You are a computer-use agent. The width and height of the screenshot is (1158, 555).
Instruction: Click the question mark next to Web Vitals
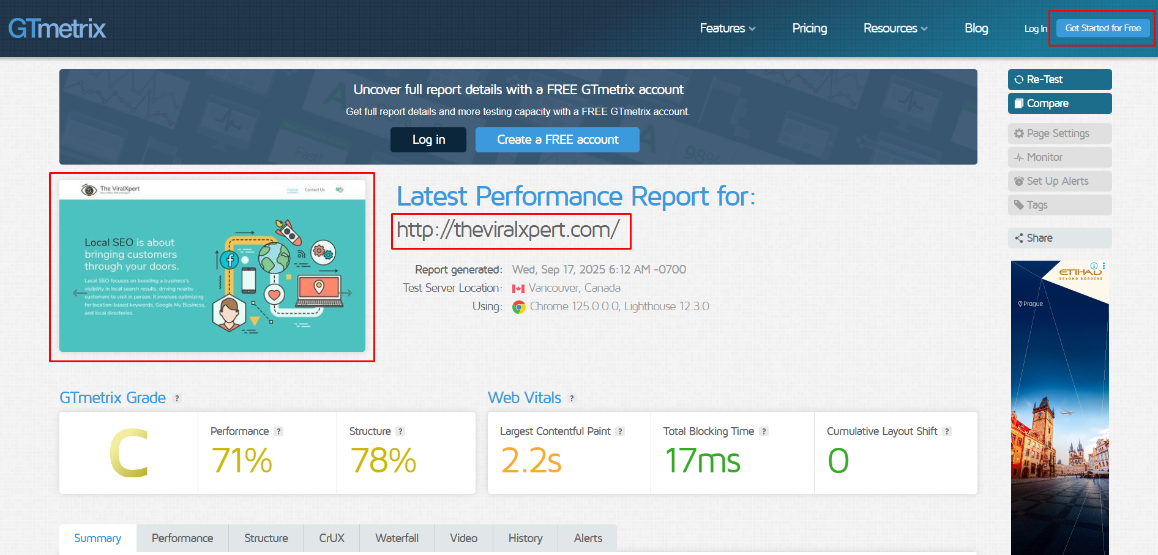coord(572,398)
